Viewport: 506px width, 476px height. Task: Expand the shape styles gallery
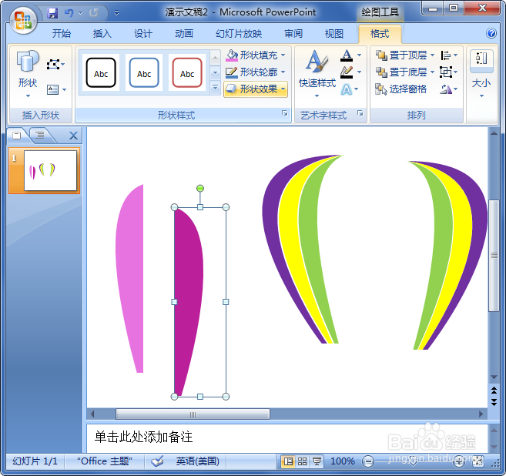pos(215,88)
